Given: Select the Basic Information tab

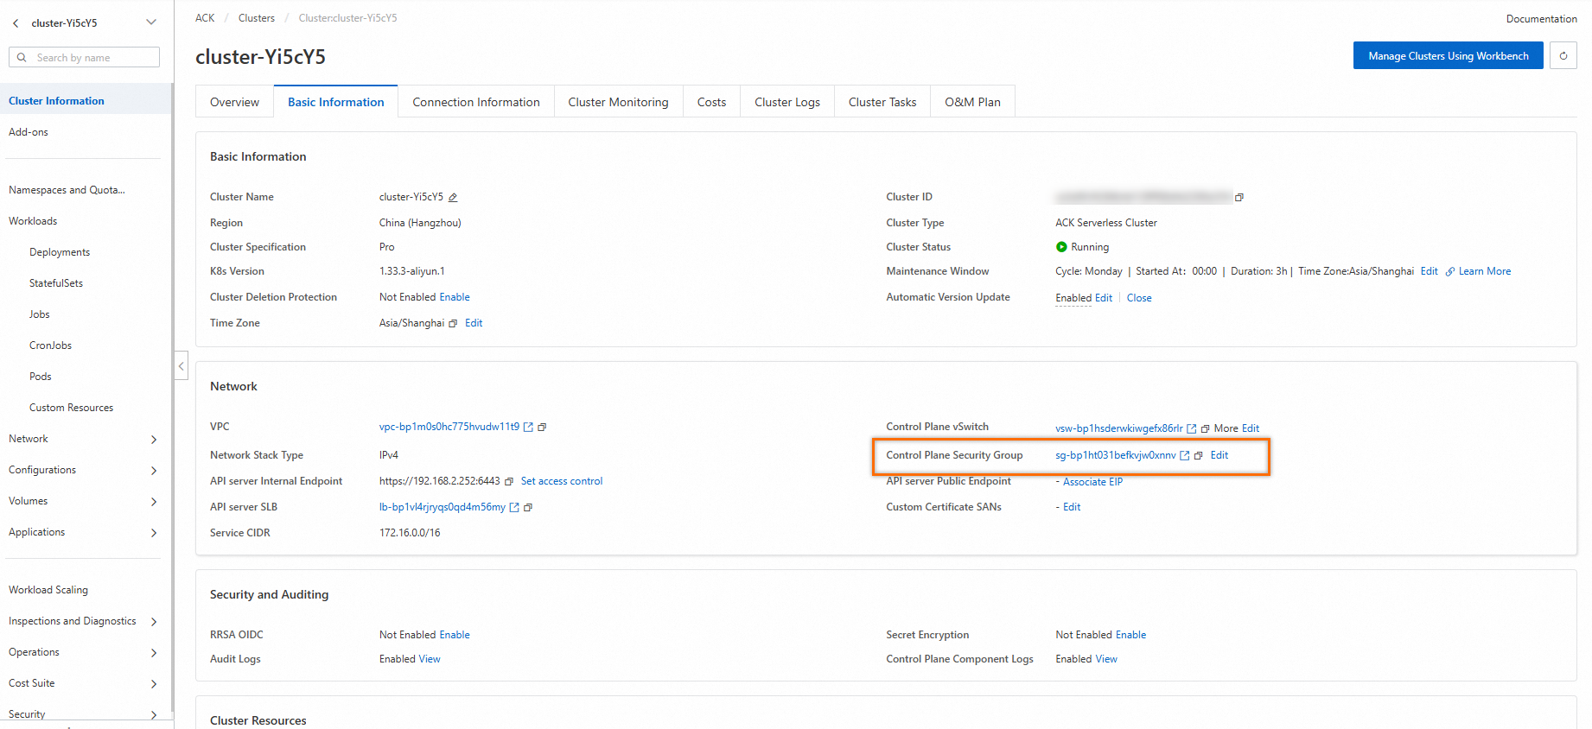Looking at the screenshot, I should click(x=335, y=102).
